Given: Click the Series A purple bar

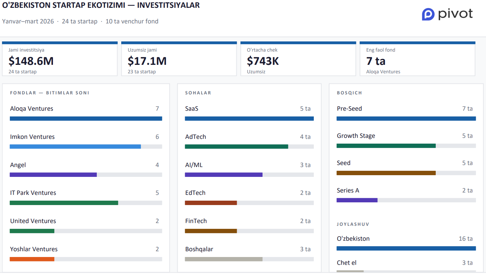Looking at the screenshot, I should [x=357, y=200].
